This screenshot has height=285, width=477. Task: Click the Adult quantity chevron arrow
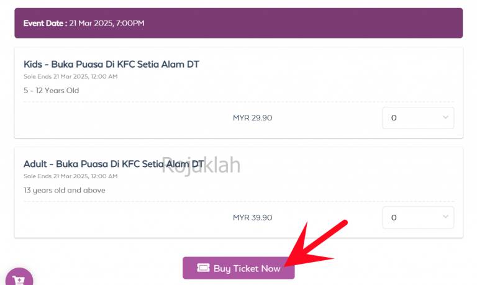pyautogui.click(x=445, y=217)
